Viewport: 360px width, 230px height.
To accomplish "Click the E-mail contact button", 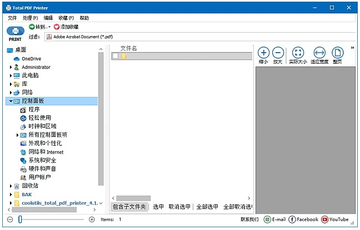I will click(274, 219).
